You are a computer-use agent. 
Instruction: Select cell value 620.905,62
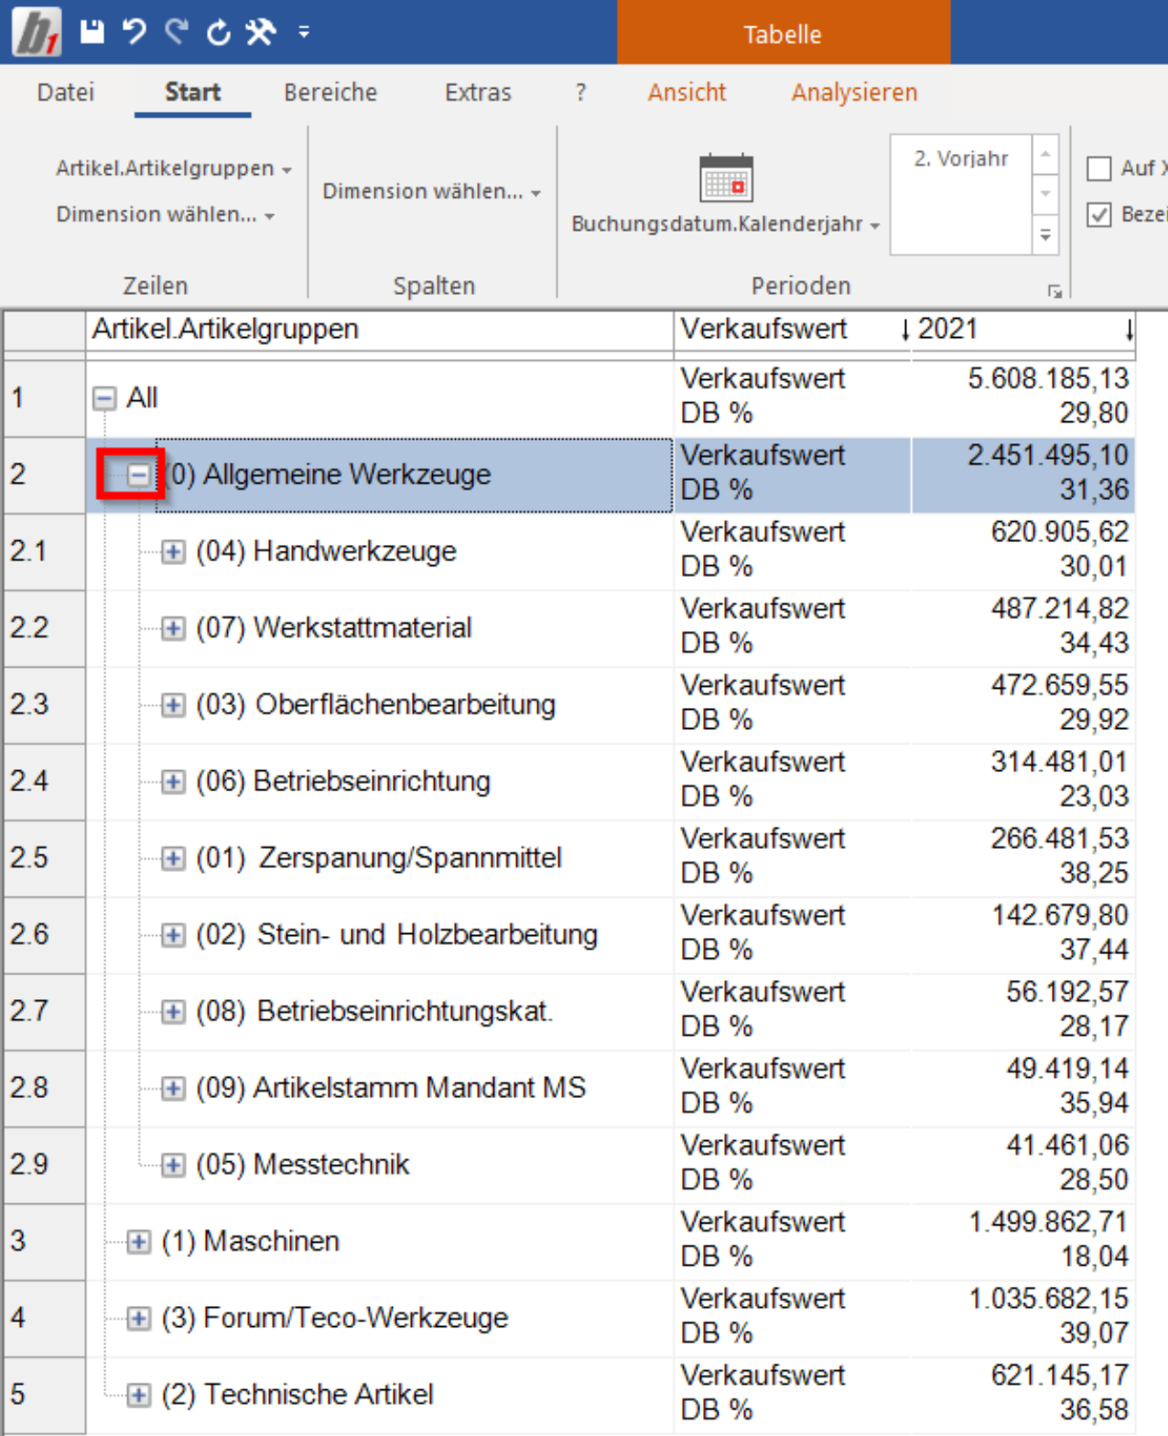[1059, 532]
